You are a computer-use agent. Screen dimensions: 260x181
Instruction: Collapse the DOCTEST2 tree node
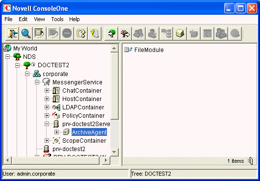coord(17,65)
